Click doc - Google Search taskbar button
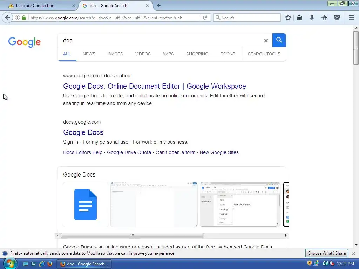 point(84,264)
